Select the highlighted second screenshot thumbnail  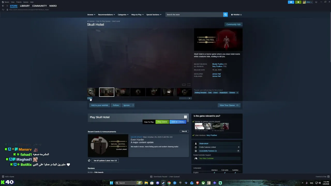[107, 92]
